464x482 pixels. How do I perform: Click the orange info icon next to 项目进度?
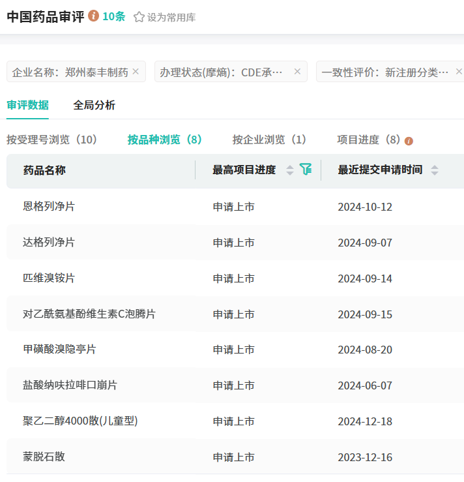coord(409,141)
